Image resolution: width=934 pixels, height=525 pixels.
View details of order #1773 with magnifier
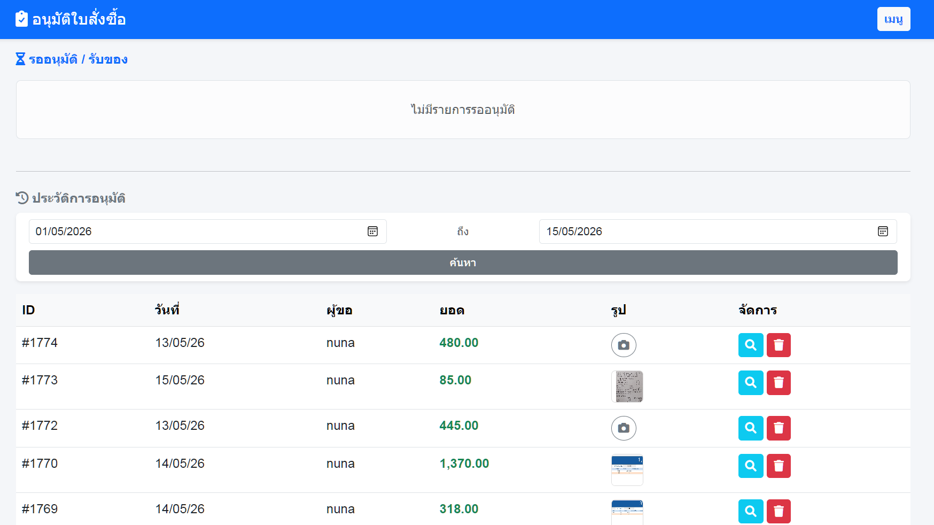click(x=751, y=383)
